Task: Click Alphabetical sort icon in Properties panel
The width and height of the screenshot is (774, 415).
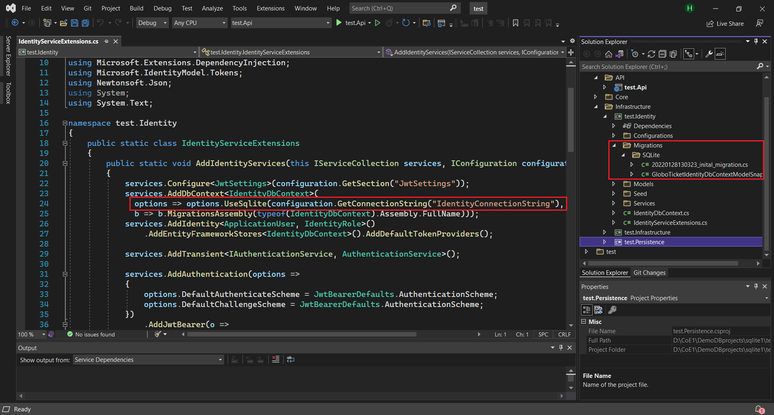Action: 598,310
